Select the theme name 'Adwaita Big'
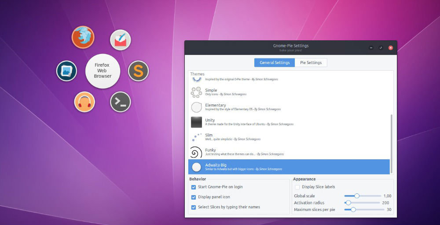The width and height of the screenshot is (440, 225). pyautogui.click(x=216, y=165)
